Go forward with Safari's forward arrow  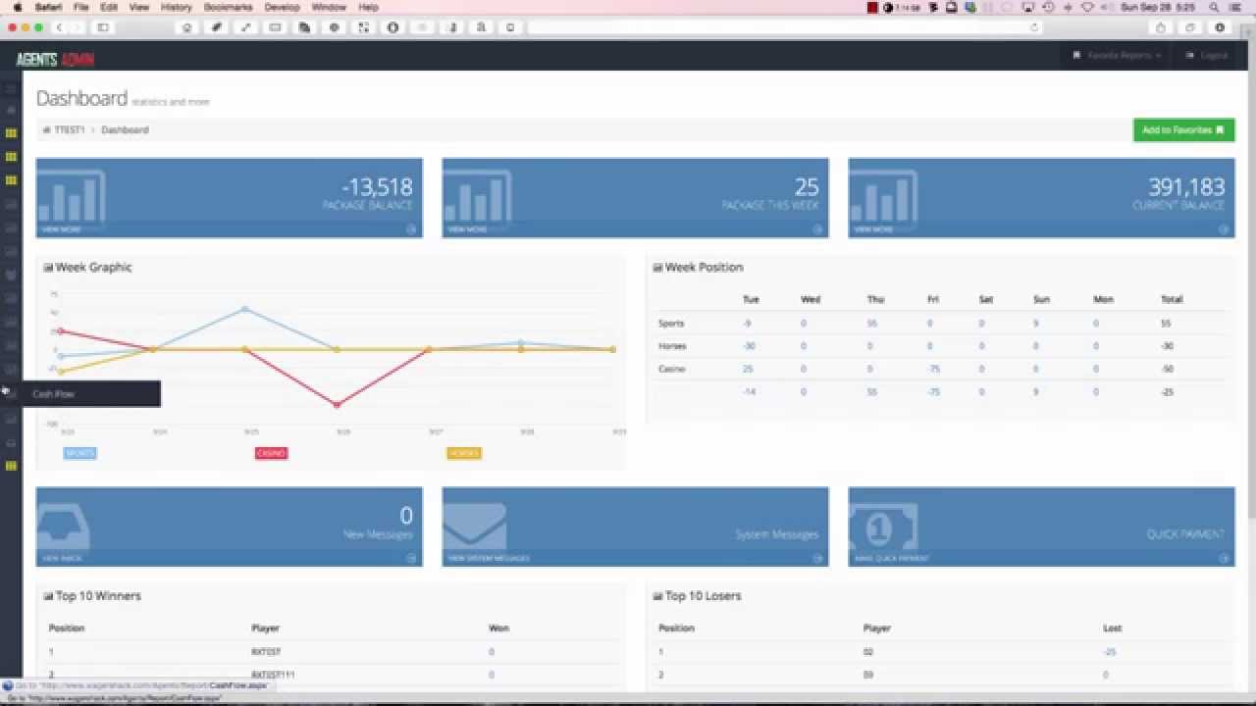(78, 27)
